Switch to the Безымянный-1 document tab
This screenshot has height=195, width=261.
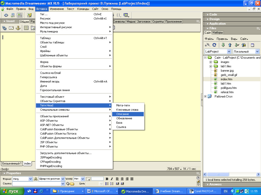pos(12,164)
